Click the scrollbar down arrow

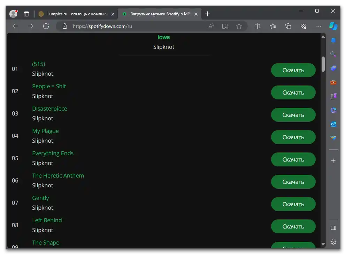323,244
